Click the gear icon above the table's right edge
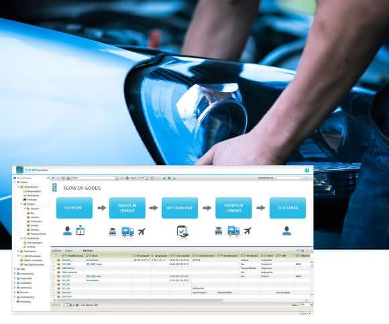This screenshot has height=324, width=389. pyautogui.click(x=302, y=251)
